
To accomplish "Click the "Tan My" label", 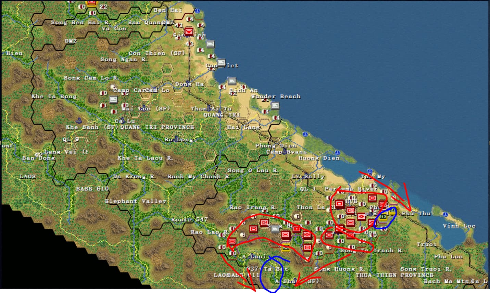I will tap(373, 176).
